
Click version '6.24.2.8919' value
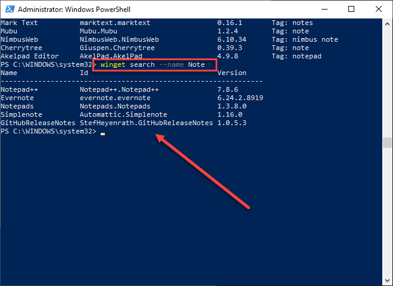point(240,98)
